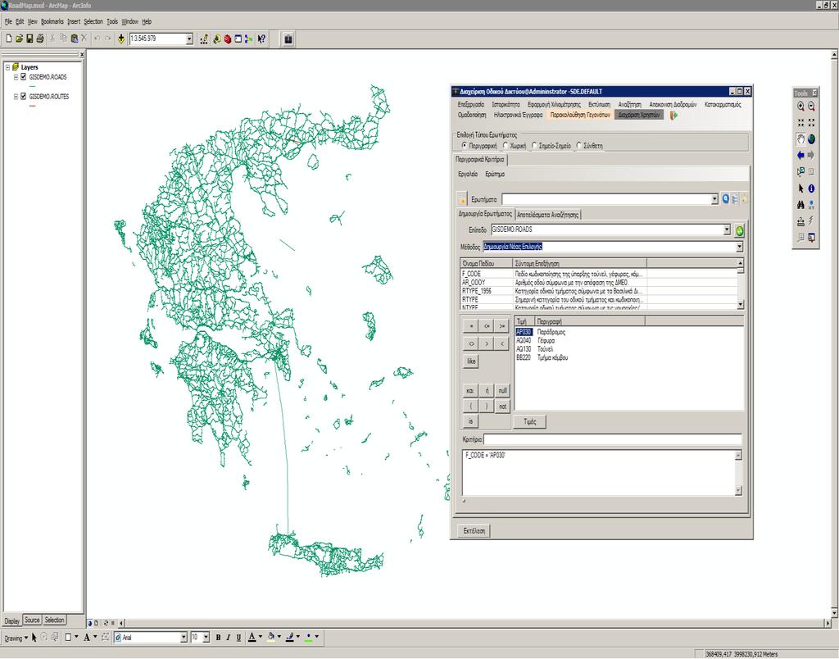The height and width of the screenshot is (659, 839).
Task: Choose the Select Elements arrow in Tools palette
Action: click(800, 189)
